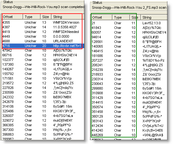Select row at offset 227826
This screenshot has width=173, height=144.
pyautogui.click(x=43, y=88)
